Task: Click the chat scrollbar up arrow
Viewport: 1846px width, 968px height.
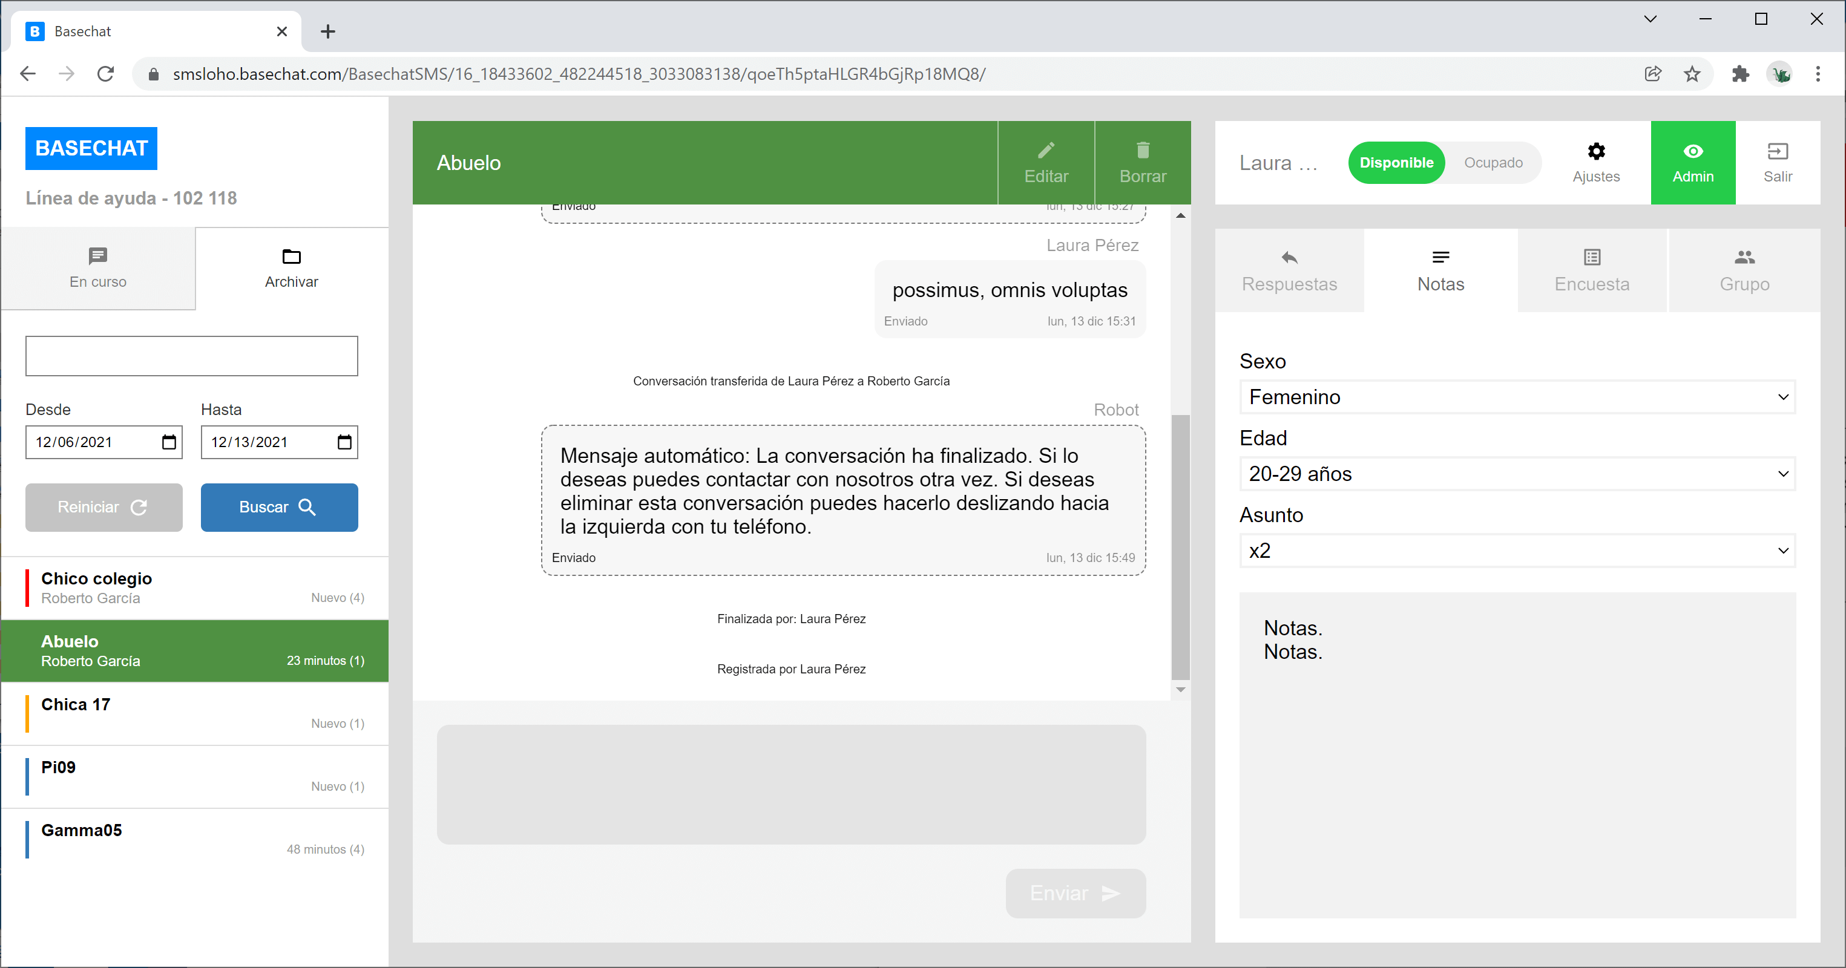Action: click(x=1180, y=215)
